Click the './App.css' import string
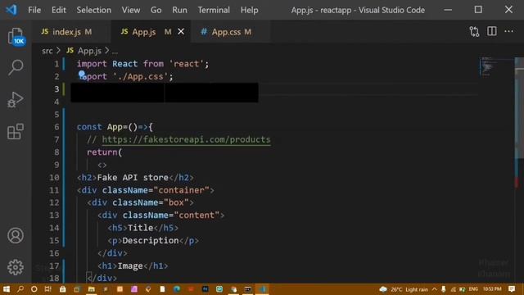 coord(140,76)
